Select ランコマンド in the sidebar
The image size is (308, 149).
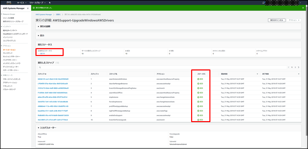[8, 53]
